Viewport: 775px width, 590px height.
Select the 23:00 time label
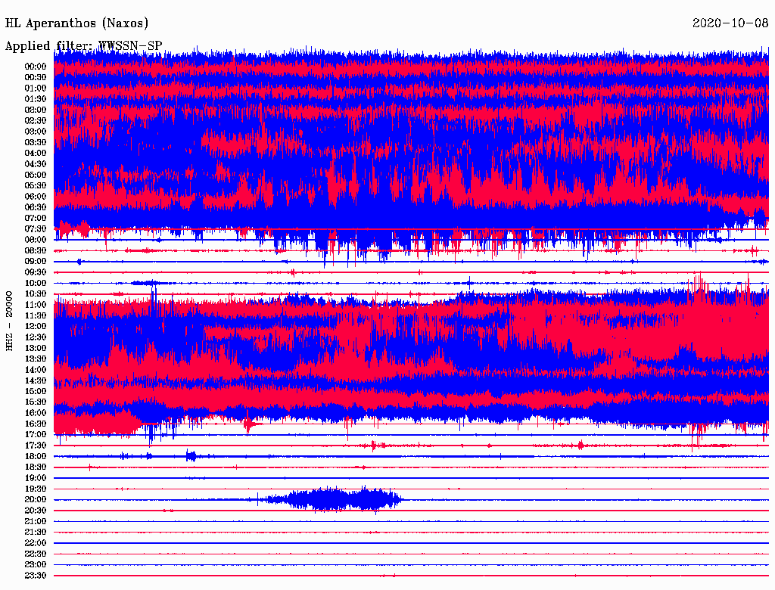tap(36, 565)
